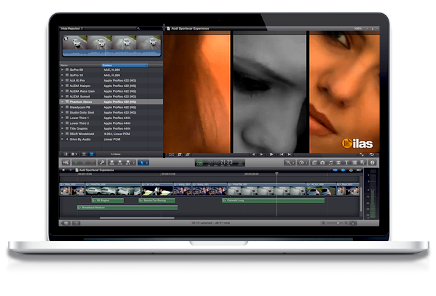Open the Keyword Editor key icon
Image resolution: width=436 pixels, height=296 pixels.
point(102,162)
